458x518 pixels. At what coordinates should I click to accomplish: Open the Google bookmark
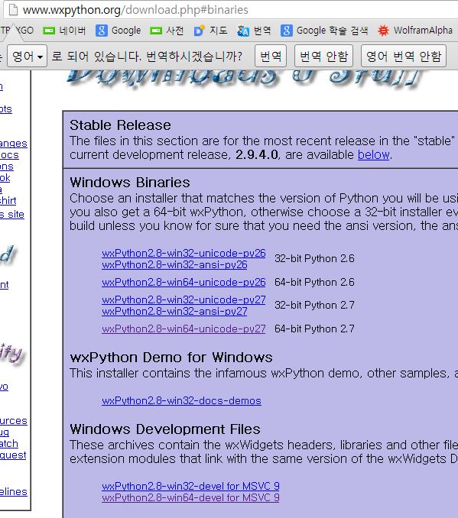tap(118, 31)
